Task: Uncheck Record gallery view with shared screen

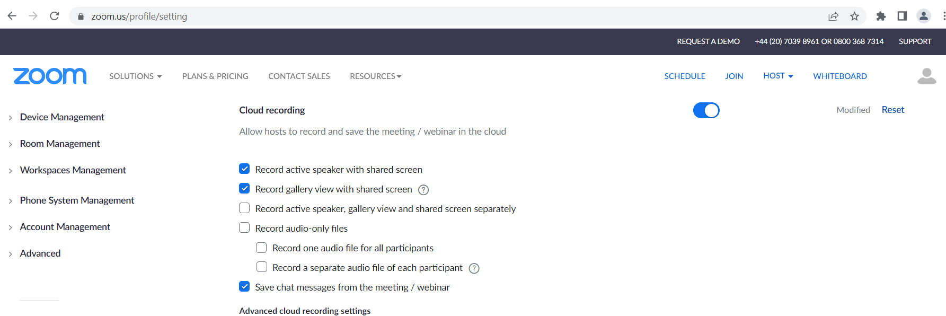Action: [x=244, y=188]
